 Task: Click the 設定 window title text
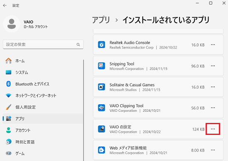16,5
